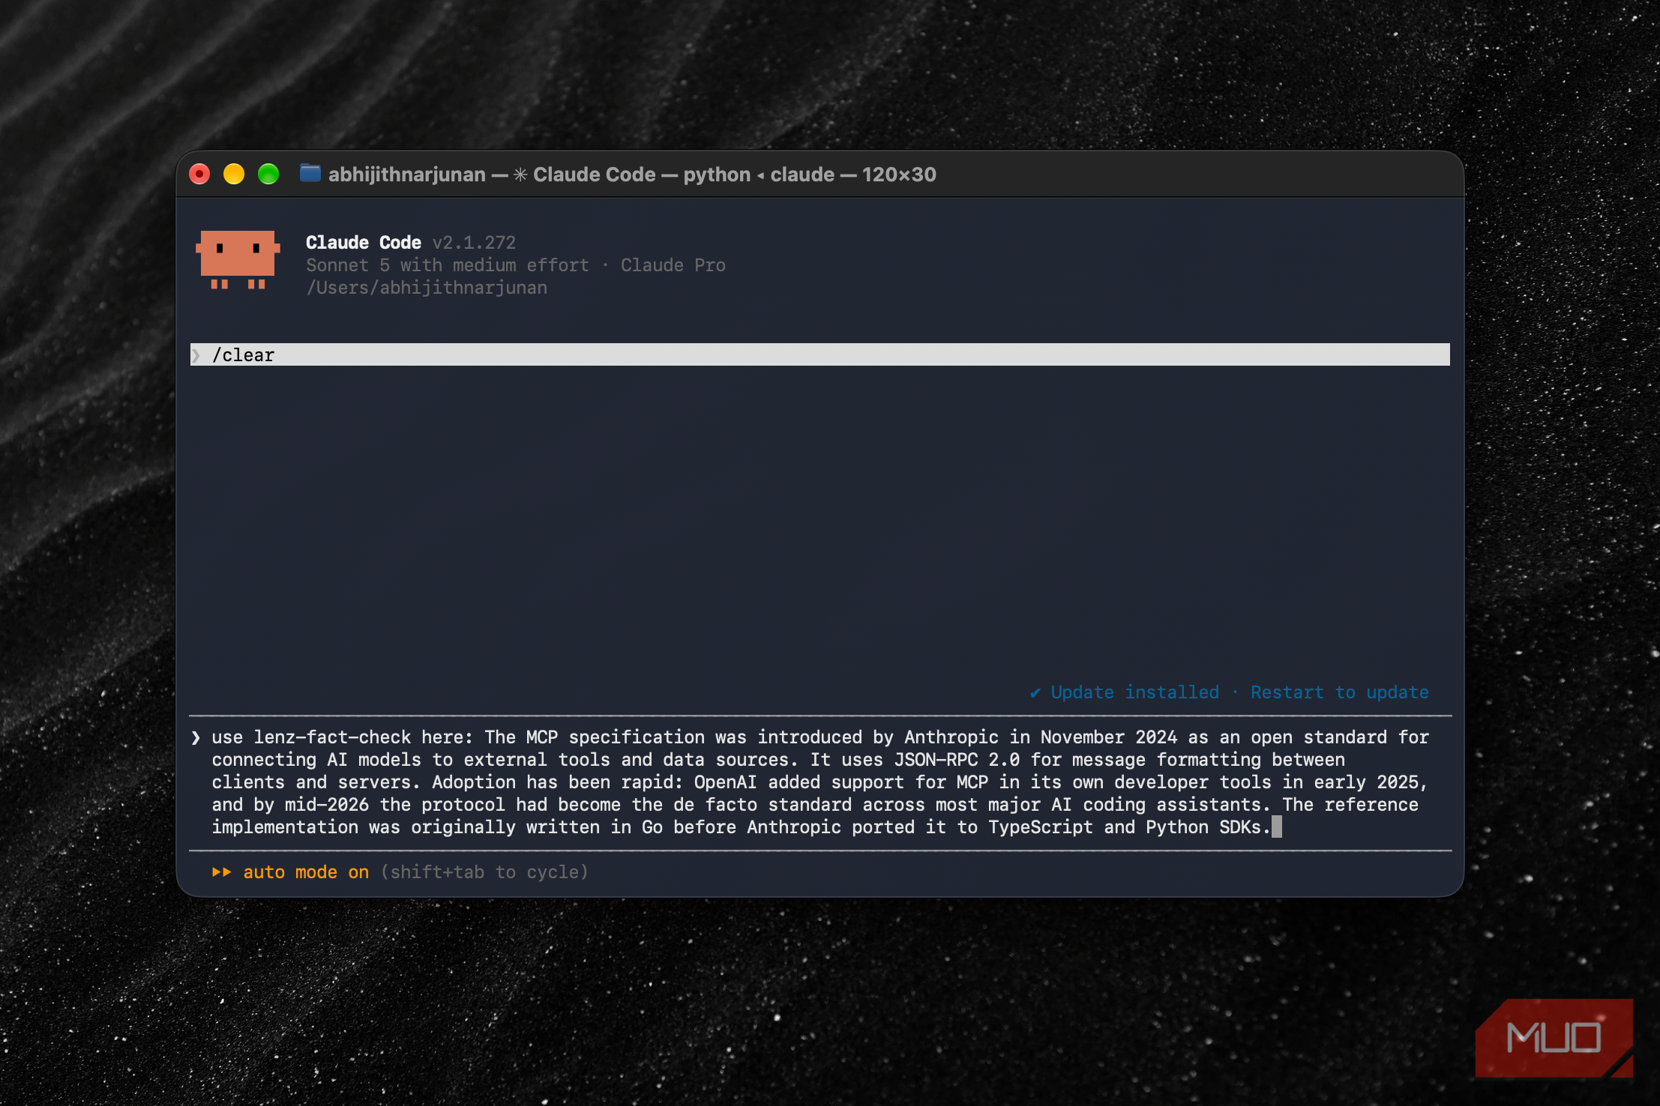Click the text cursor block after 'SDKs.'
Image resolution: width=1660 pixels, height=1106 pixels.
[x=1277, y=827]
